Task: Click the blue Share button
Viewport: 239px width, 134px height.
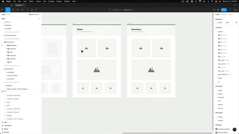Action: 224,10
